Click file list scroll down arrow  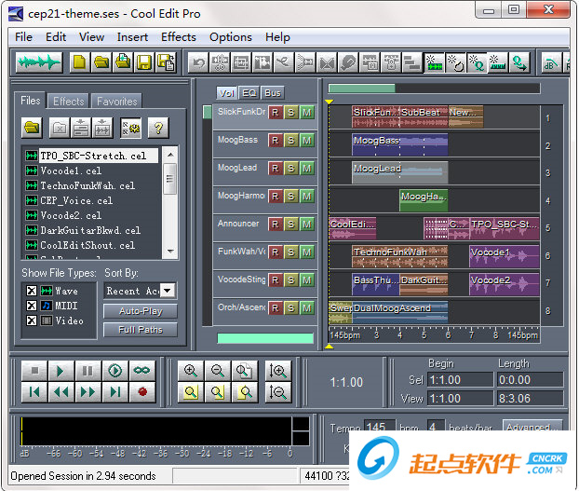(170, 252)
